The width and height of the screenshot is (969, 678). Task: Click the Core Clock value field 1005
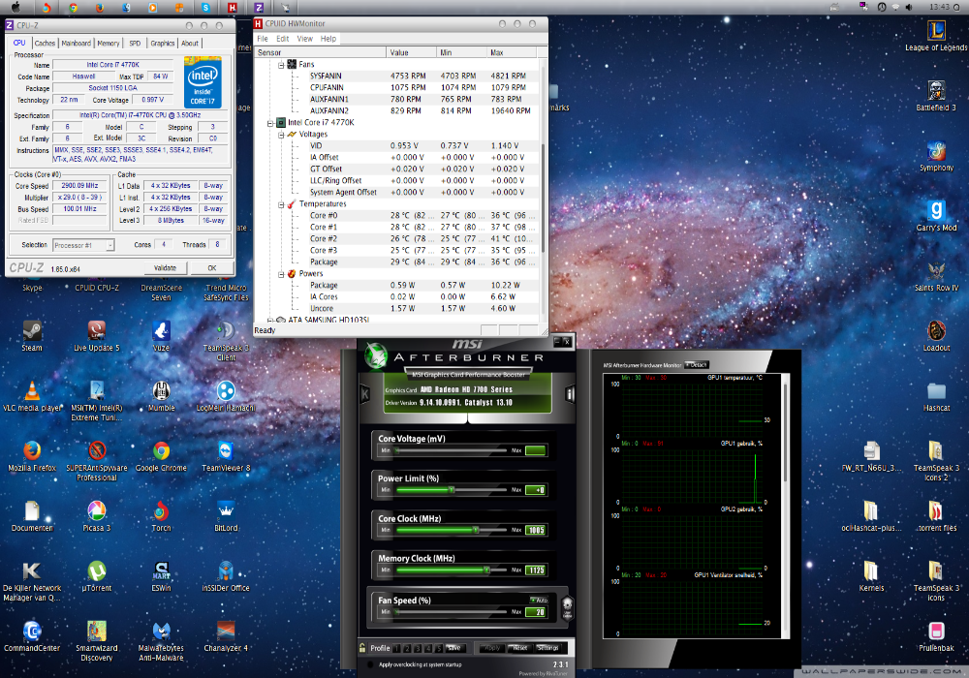click(x=536, y=530)
